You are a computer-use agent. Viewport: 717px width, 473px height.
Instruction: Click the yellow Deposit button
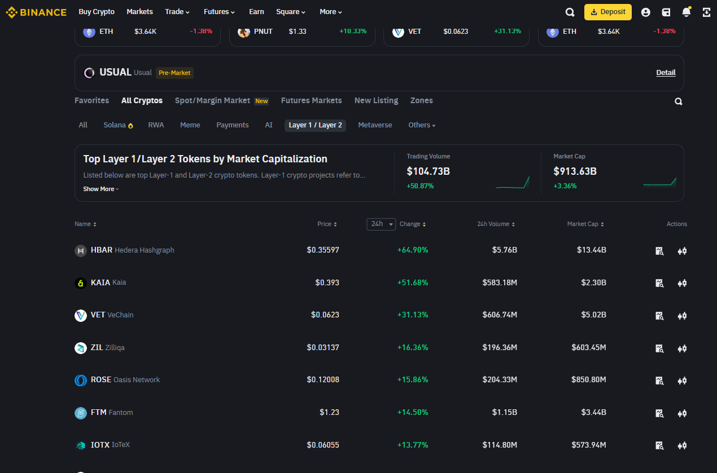click(x=608, y=12)
